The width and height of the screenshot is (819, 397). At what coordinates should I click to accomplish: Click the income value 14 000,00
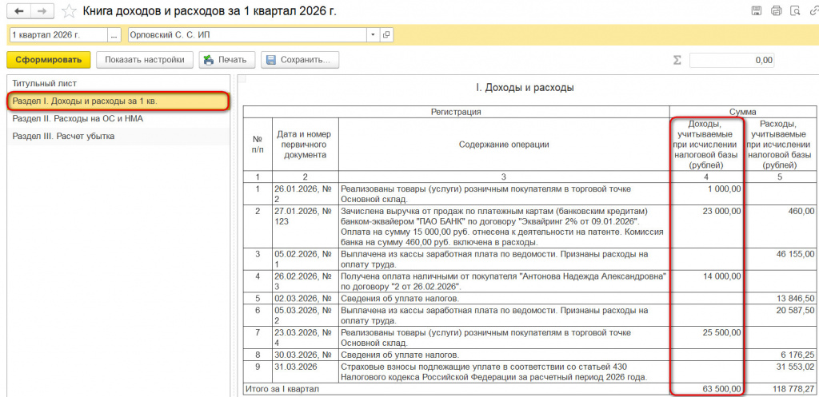click(721, 276)
